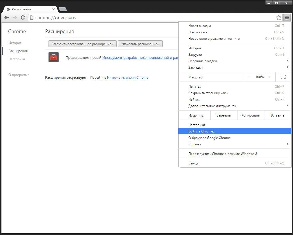Screen dimensions: 293x235
Task: Select the highlighted Войти в Chrome... item
Action: [x=235, y=131]
